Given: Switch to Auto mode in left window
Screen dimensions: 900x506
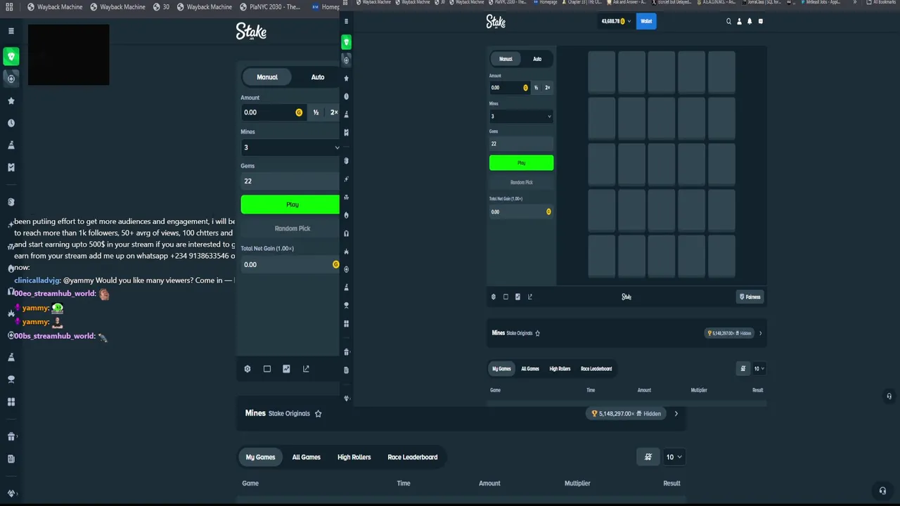Looking at the screenshot, I should click(x=318, y=77).
